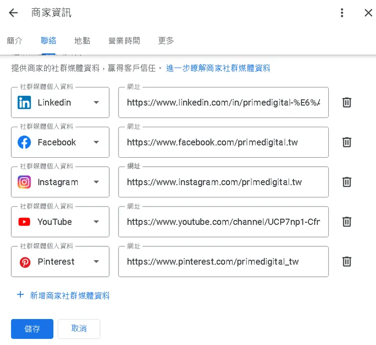Remove the YouTube profile with trash icon
Viewport: 376px width, 345px height.
pyautogui.click(x=347, y=221)
